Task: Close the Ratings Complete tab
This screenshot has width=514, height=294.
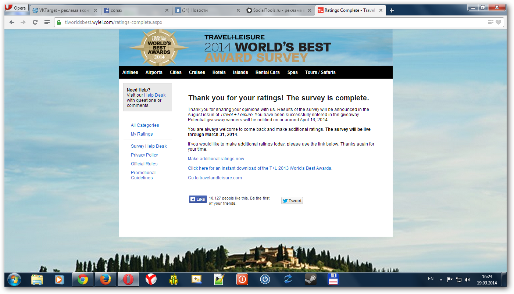Action: tap(381, 10)
